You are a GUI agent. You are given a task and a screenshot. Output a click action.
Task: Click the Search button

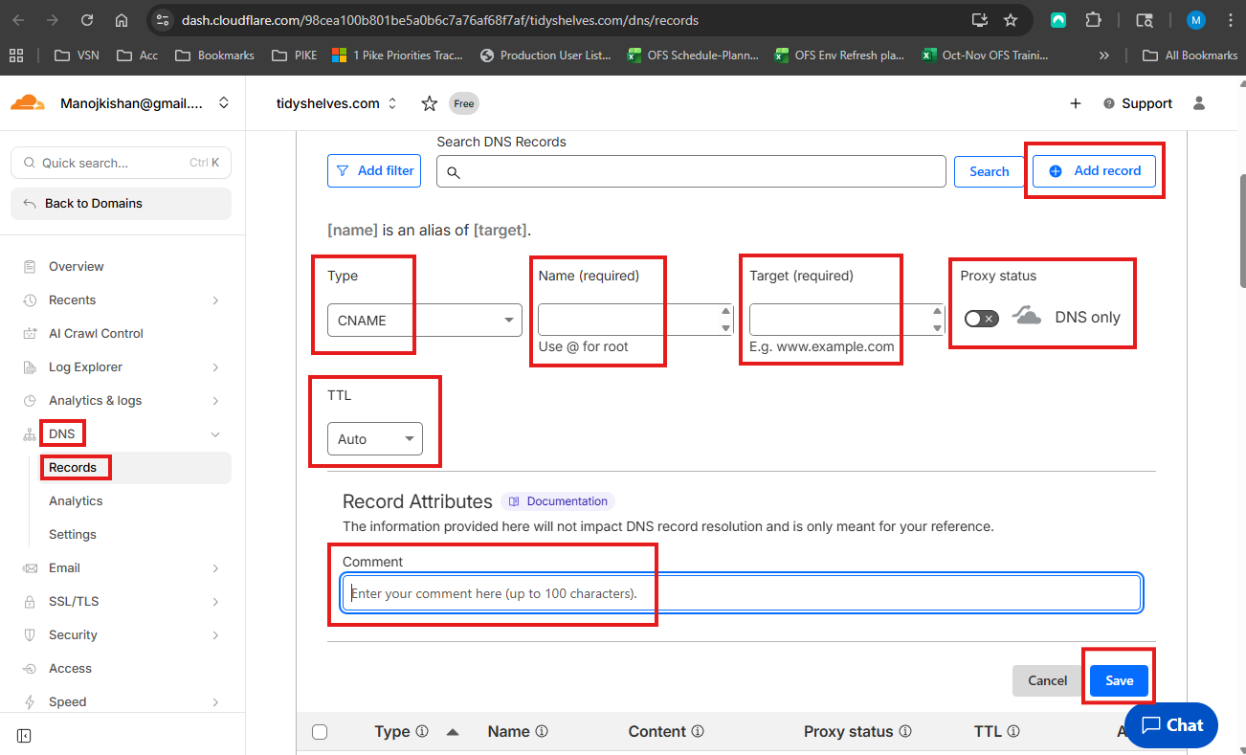pos(989,171)
